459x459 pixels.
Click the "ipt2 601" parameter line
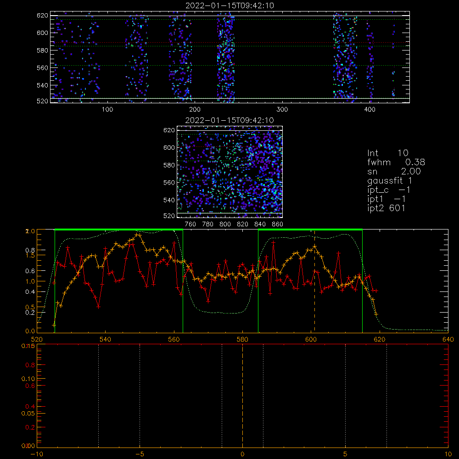coord(386,208)
